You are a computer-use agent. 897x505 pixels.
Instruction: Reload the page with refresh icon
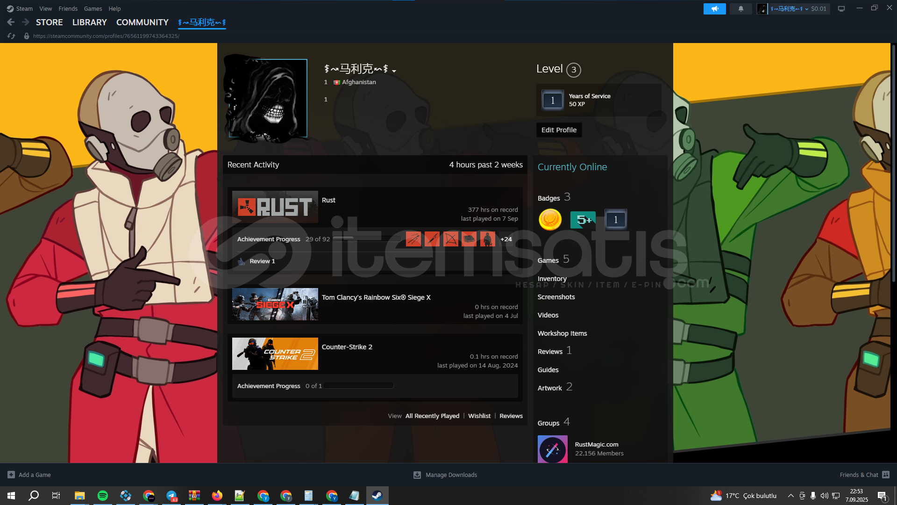pyautogui.click(x=11, y=36)
